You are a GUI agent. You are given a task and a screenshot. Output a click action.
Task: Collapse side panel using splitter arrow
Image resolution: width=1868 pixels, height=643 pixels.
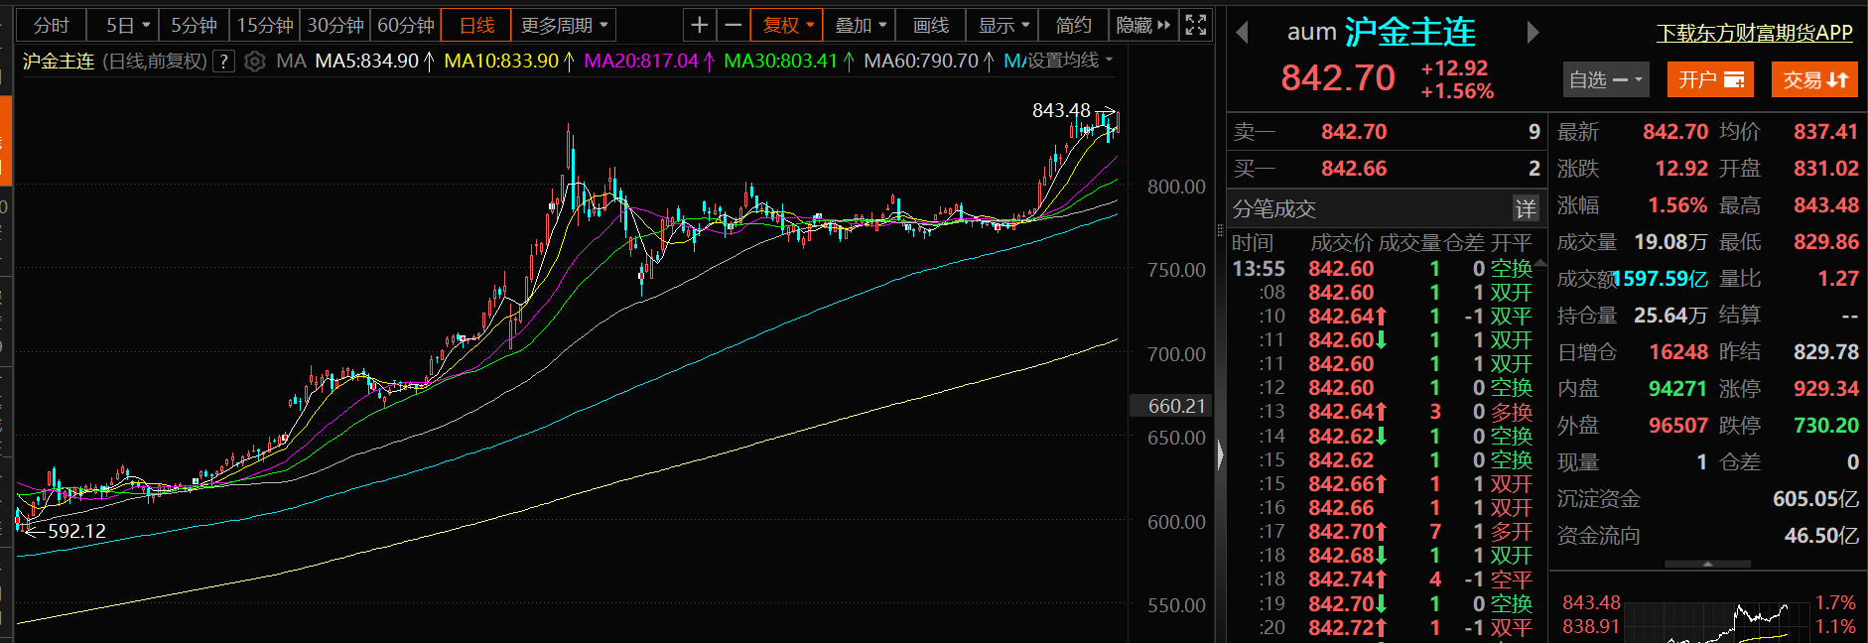pos(1221,454)
